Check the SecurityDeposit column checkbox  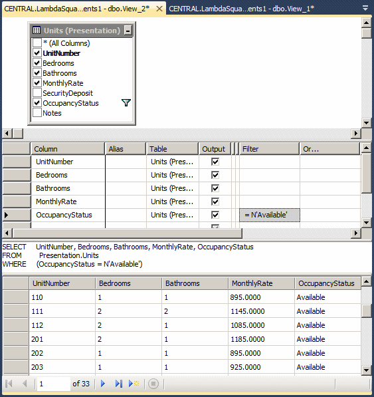(37, 92)
